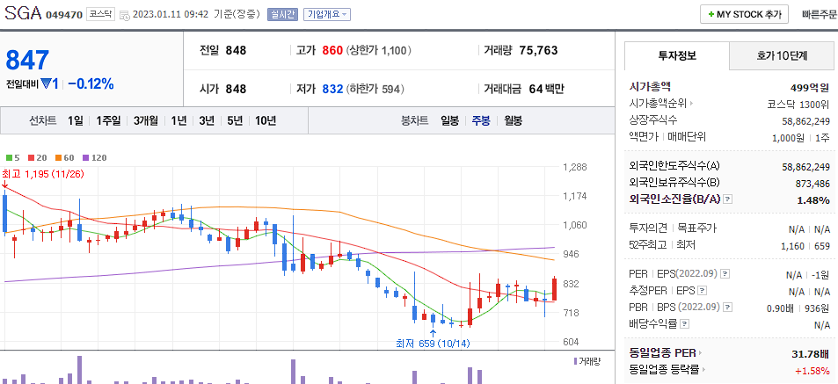838x384 pixels.
Task: Switch to the 일봉 daily candle chart
Action: click(450, 120)
